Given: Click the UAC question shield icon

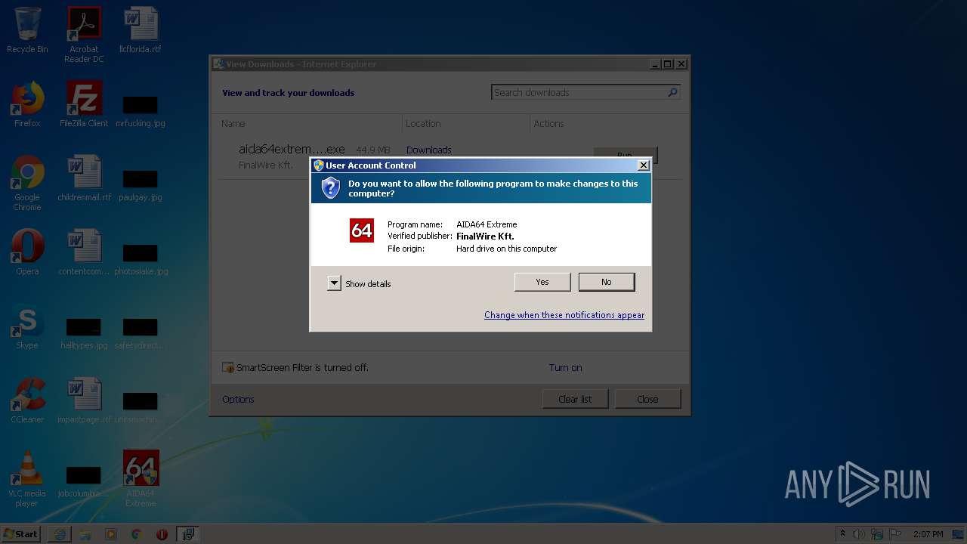Looking at the screenshot, I should click(330, 188).
